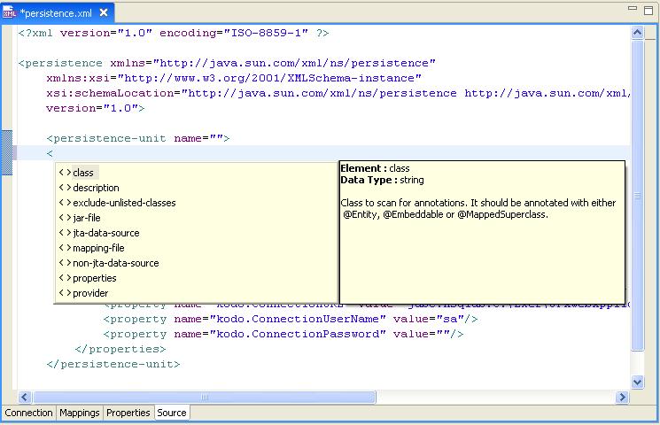Click the jar-file element icon
660x425 pixels.
65,218
